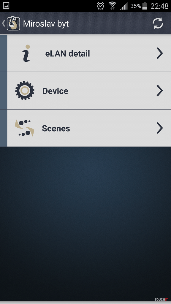Tap the mobile signal strength icon
This screenshot has width=171, height=304.
click(x=124, y=6)
